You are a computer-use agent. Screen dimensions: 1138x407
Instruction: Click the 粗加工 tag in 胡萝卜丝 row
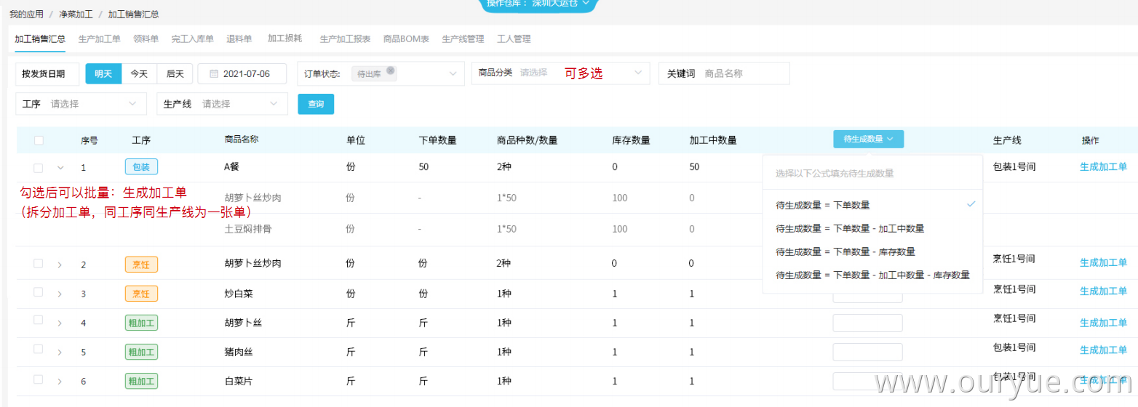143,323
